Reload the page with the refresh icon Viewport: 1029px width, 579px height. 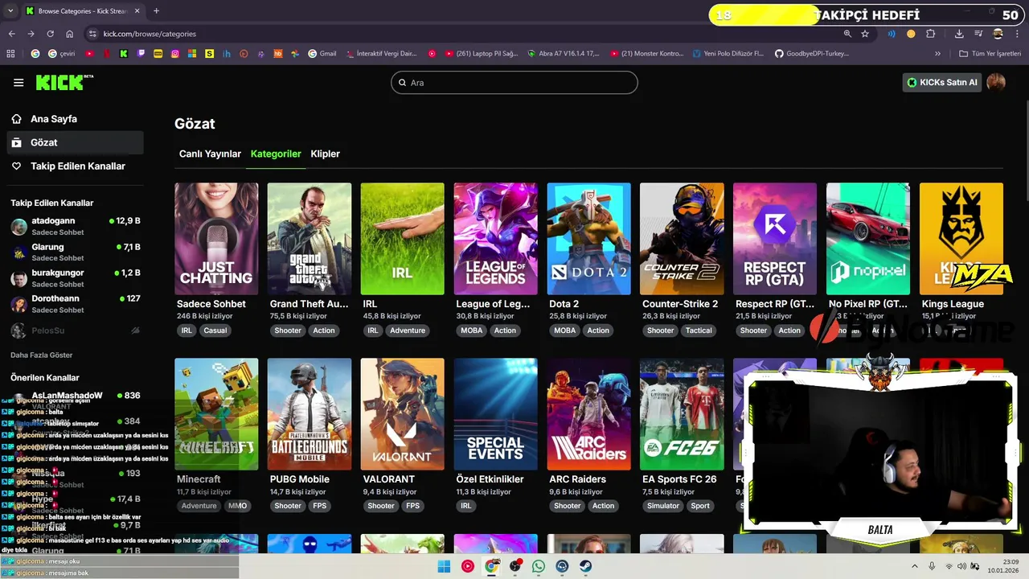(50, 34)
